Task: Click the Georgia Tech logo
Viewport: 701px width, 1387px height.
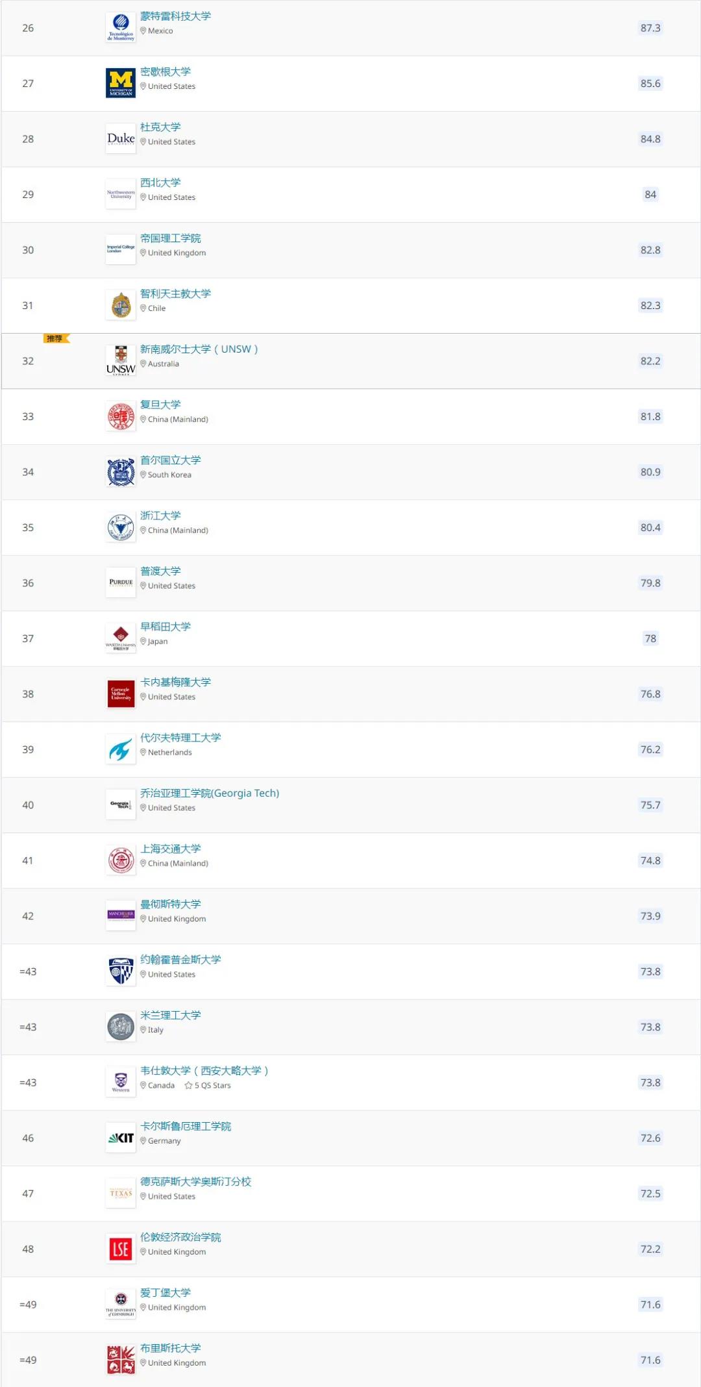Action: click(121, 805)
